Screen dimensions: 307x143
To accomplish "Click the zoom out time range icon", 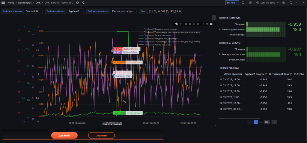I will [283, 2].
